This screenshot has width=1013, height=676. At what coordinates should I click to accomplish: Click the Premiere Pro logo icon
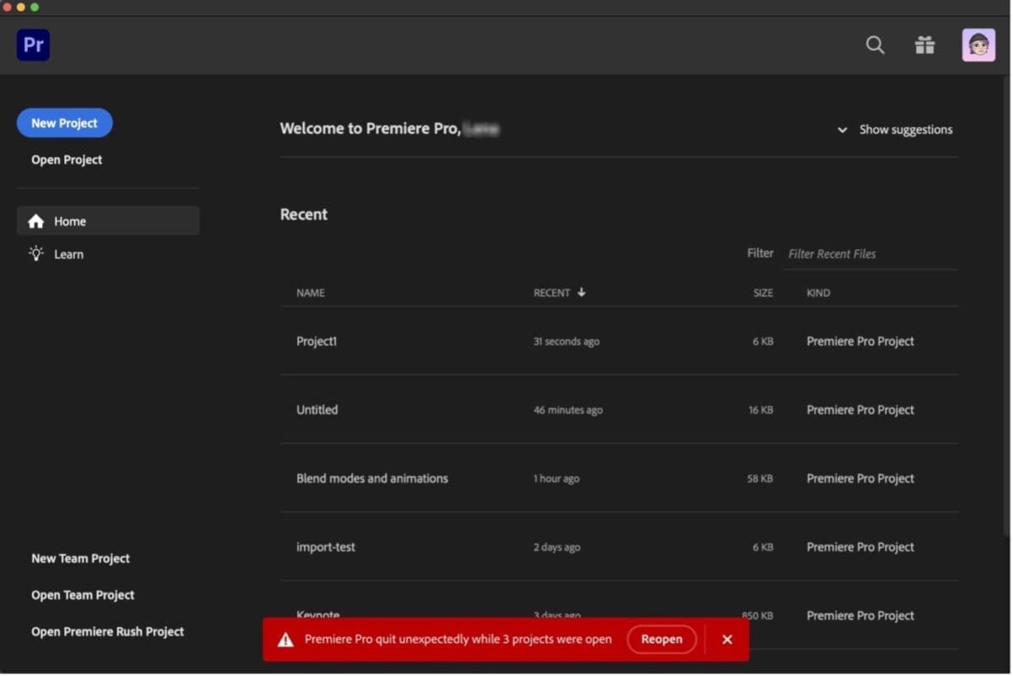pyautogui.click(x=33, y=45)
